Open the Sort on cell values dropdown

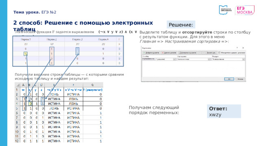[x=193, y=59]
